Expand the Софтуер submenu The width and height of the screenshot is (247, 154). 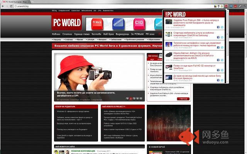(x=68, y=40)
